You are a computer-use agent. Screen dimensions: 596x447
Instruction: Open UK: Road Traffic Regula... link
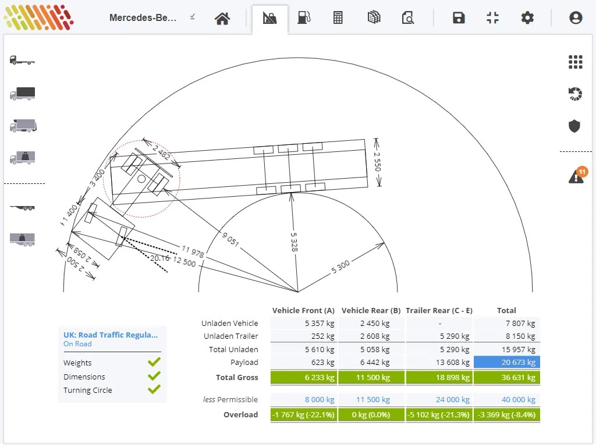(110, 335)
